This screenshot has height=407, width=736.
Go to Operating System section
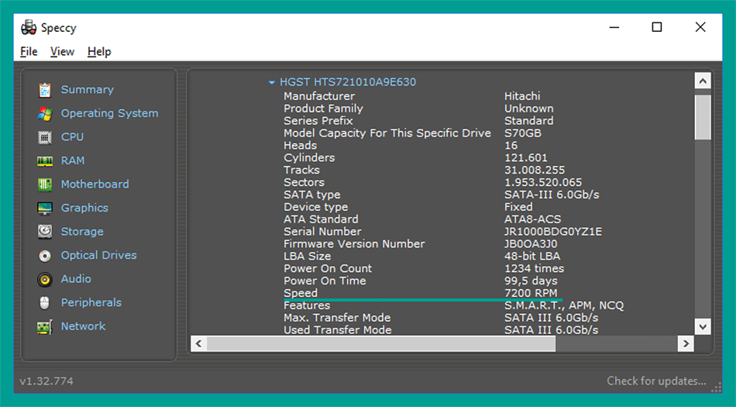click(109, 113)
